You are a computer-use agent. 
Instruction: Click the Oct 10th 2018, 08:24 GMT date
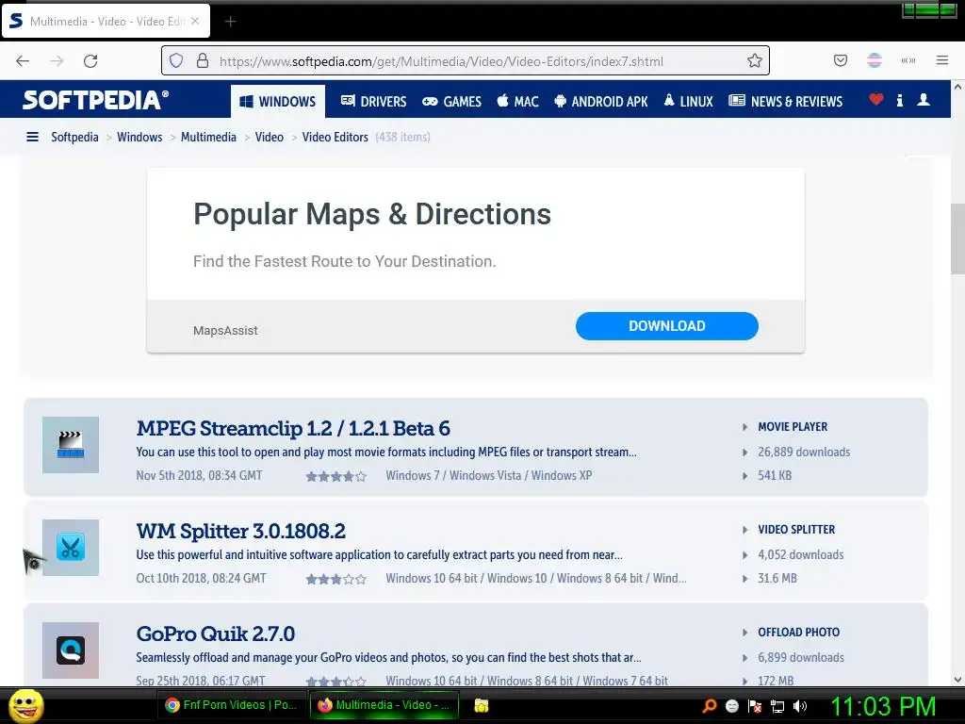point(202,578)
